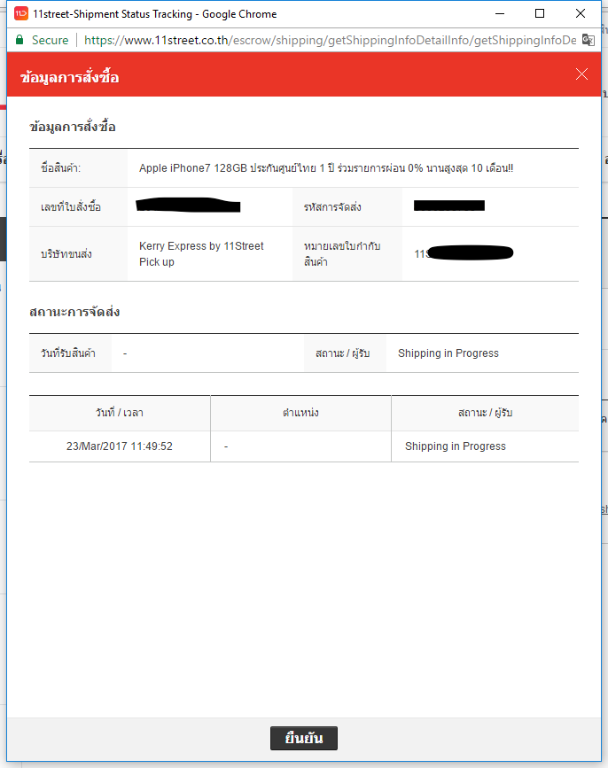Click the ยืนยัน confirm button
The width and height of the screenshot is (608, 768).
(304, 738)
